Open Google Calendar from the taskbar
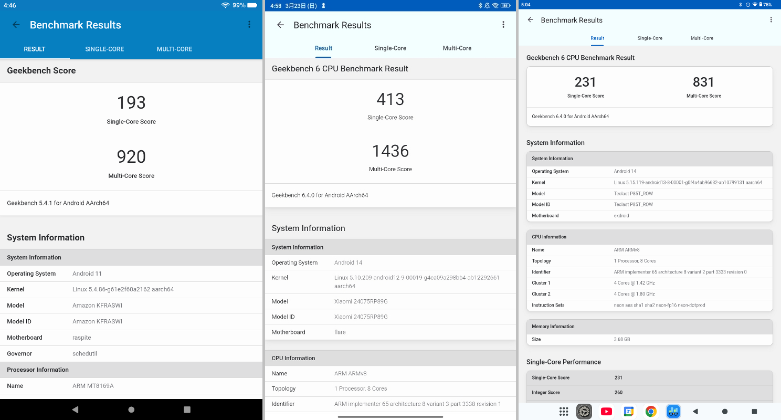Screen dimensions: 781x420 tap(628, 411)
